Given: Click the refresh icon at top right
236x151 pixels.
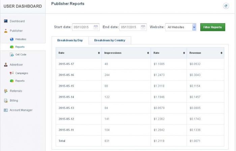Looking at the screenshot, I should [226, 6].
